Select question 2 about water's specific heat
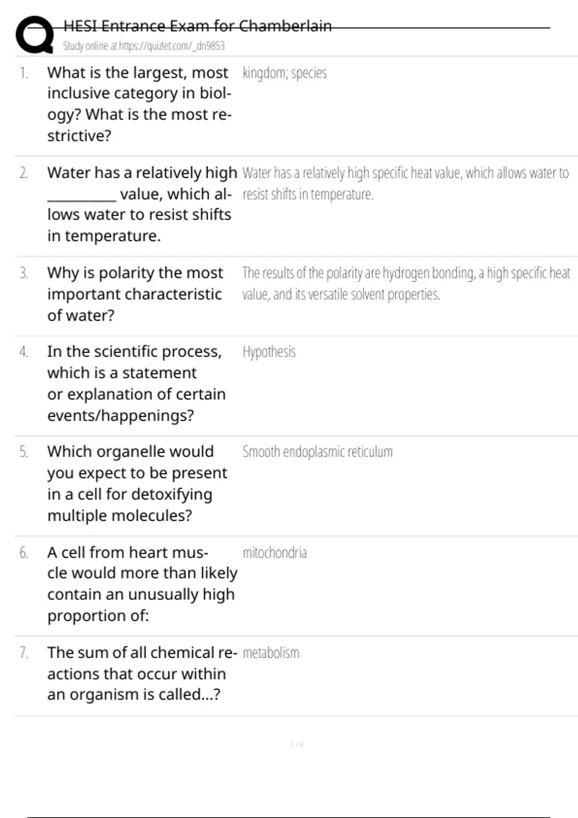 pyautogui.click(x=142, y=204)
